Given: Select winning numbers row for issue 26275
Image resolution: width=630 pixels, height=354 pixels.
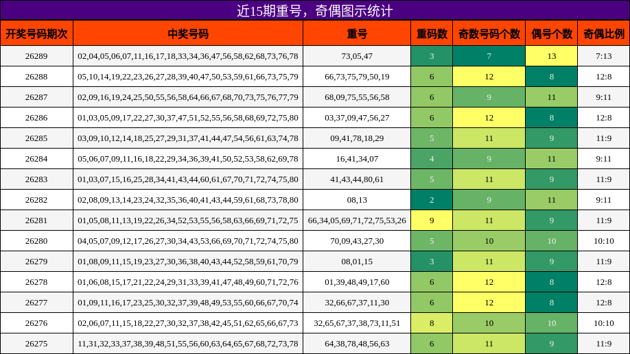Looking at the screenshot, I should point(188,344).
